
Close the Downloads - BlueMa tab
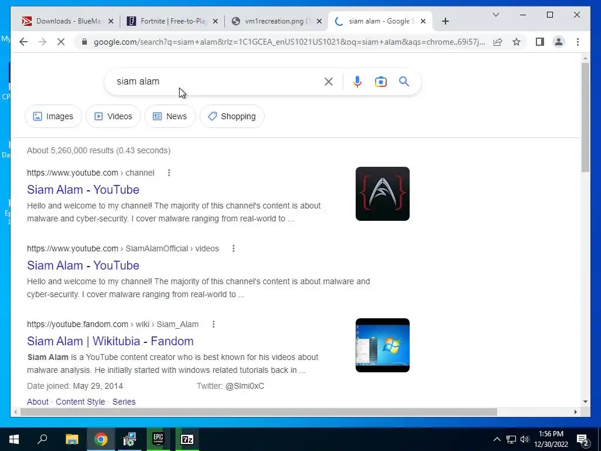[x=111, y=21]
